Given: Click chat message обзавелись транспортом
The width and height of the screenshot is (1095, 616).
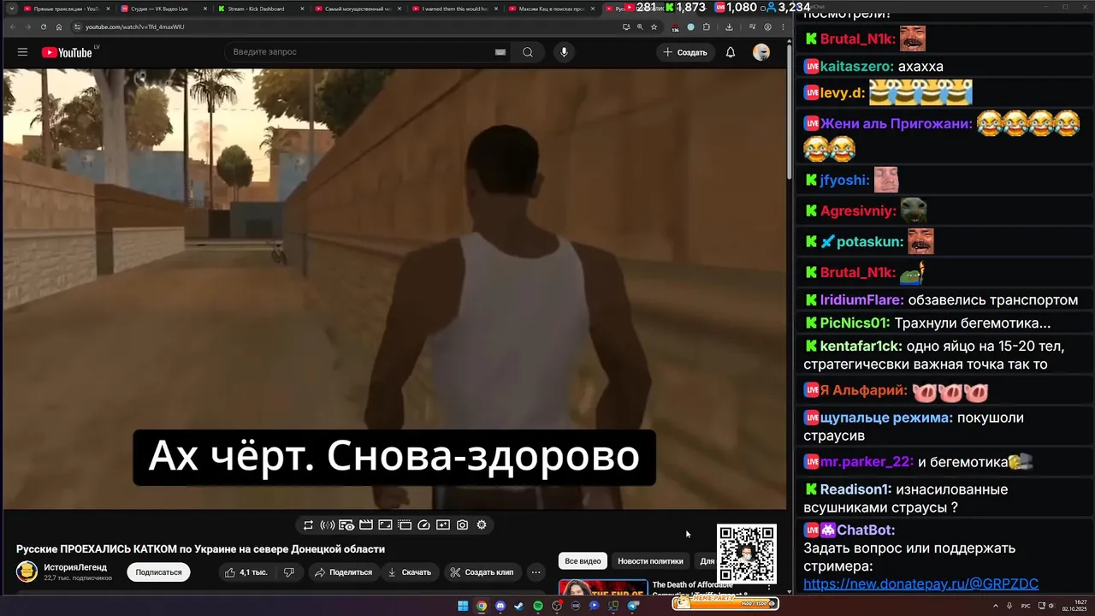Looking at the screenshot, I should pos(992,300).
